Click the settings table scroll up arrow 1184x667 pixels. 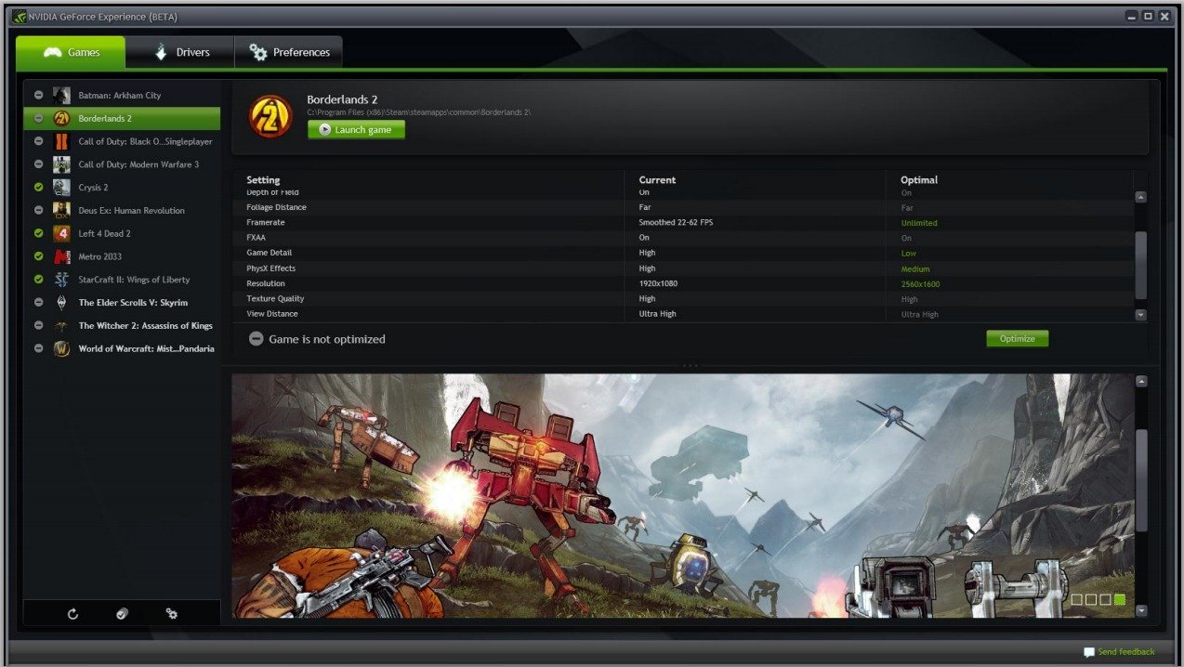click(x=1141, y=197)
